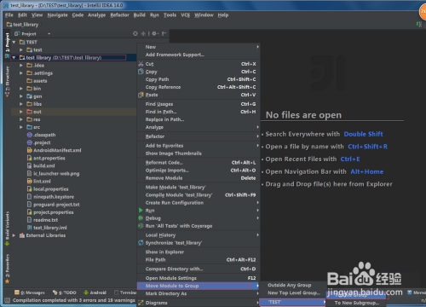Image resolution: width=426 pixels, height=307 pixels.
Task: Click the Run with Coverage icon
Action: [141, 226]
